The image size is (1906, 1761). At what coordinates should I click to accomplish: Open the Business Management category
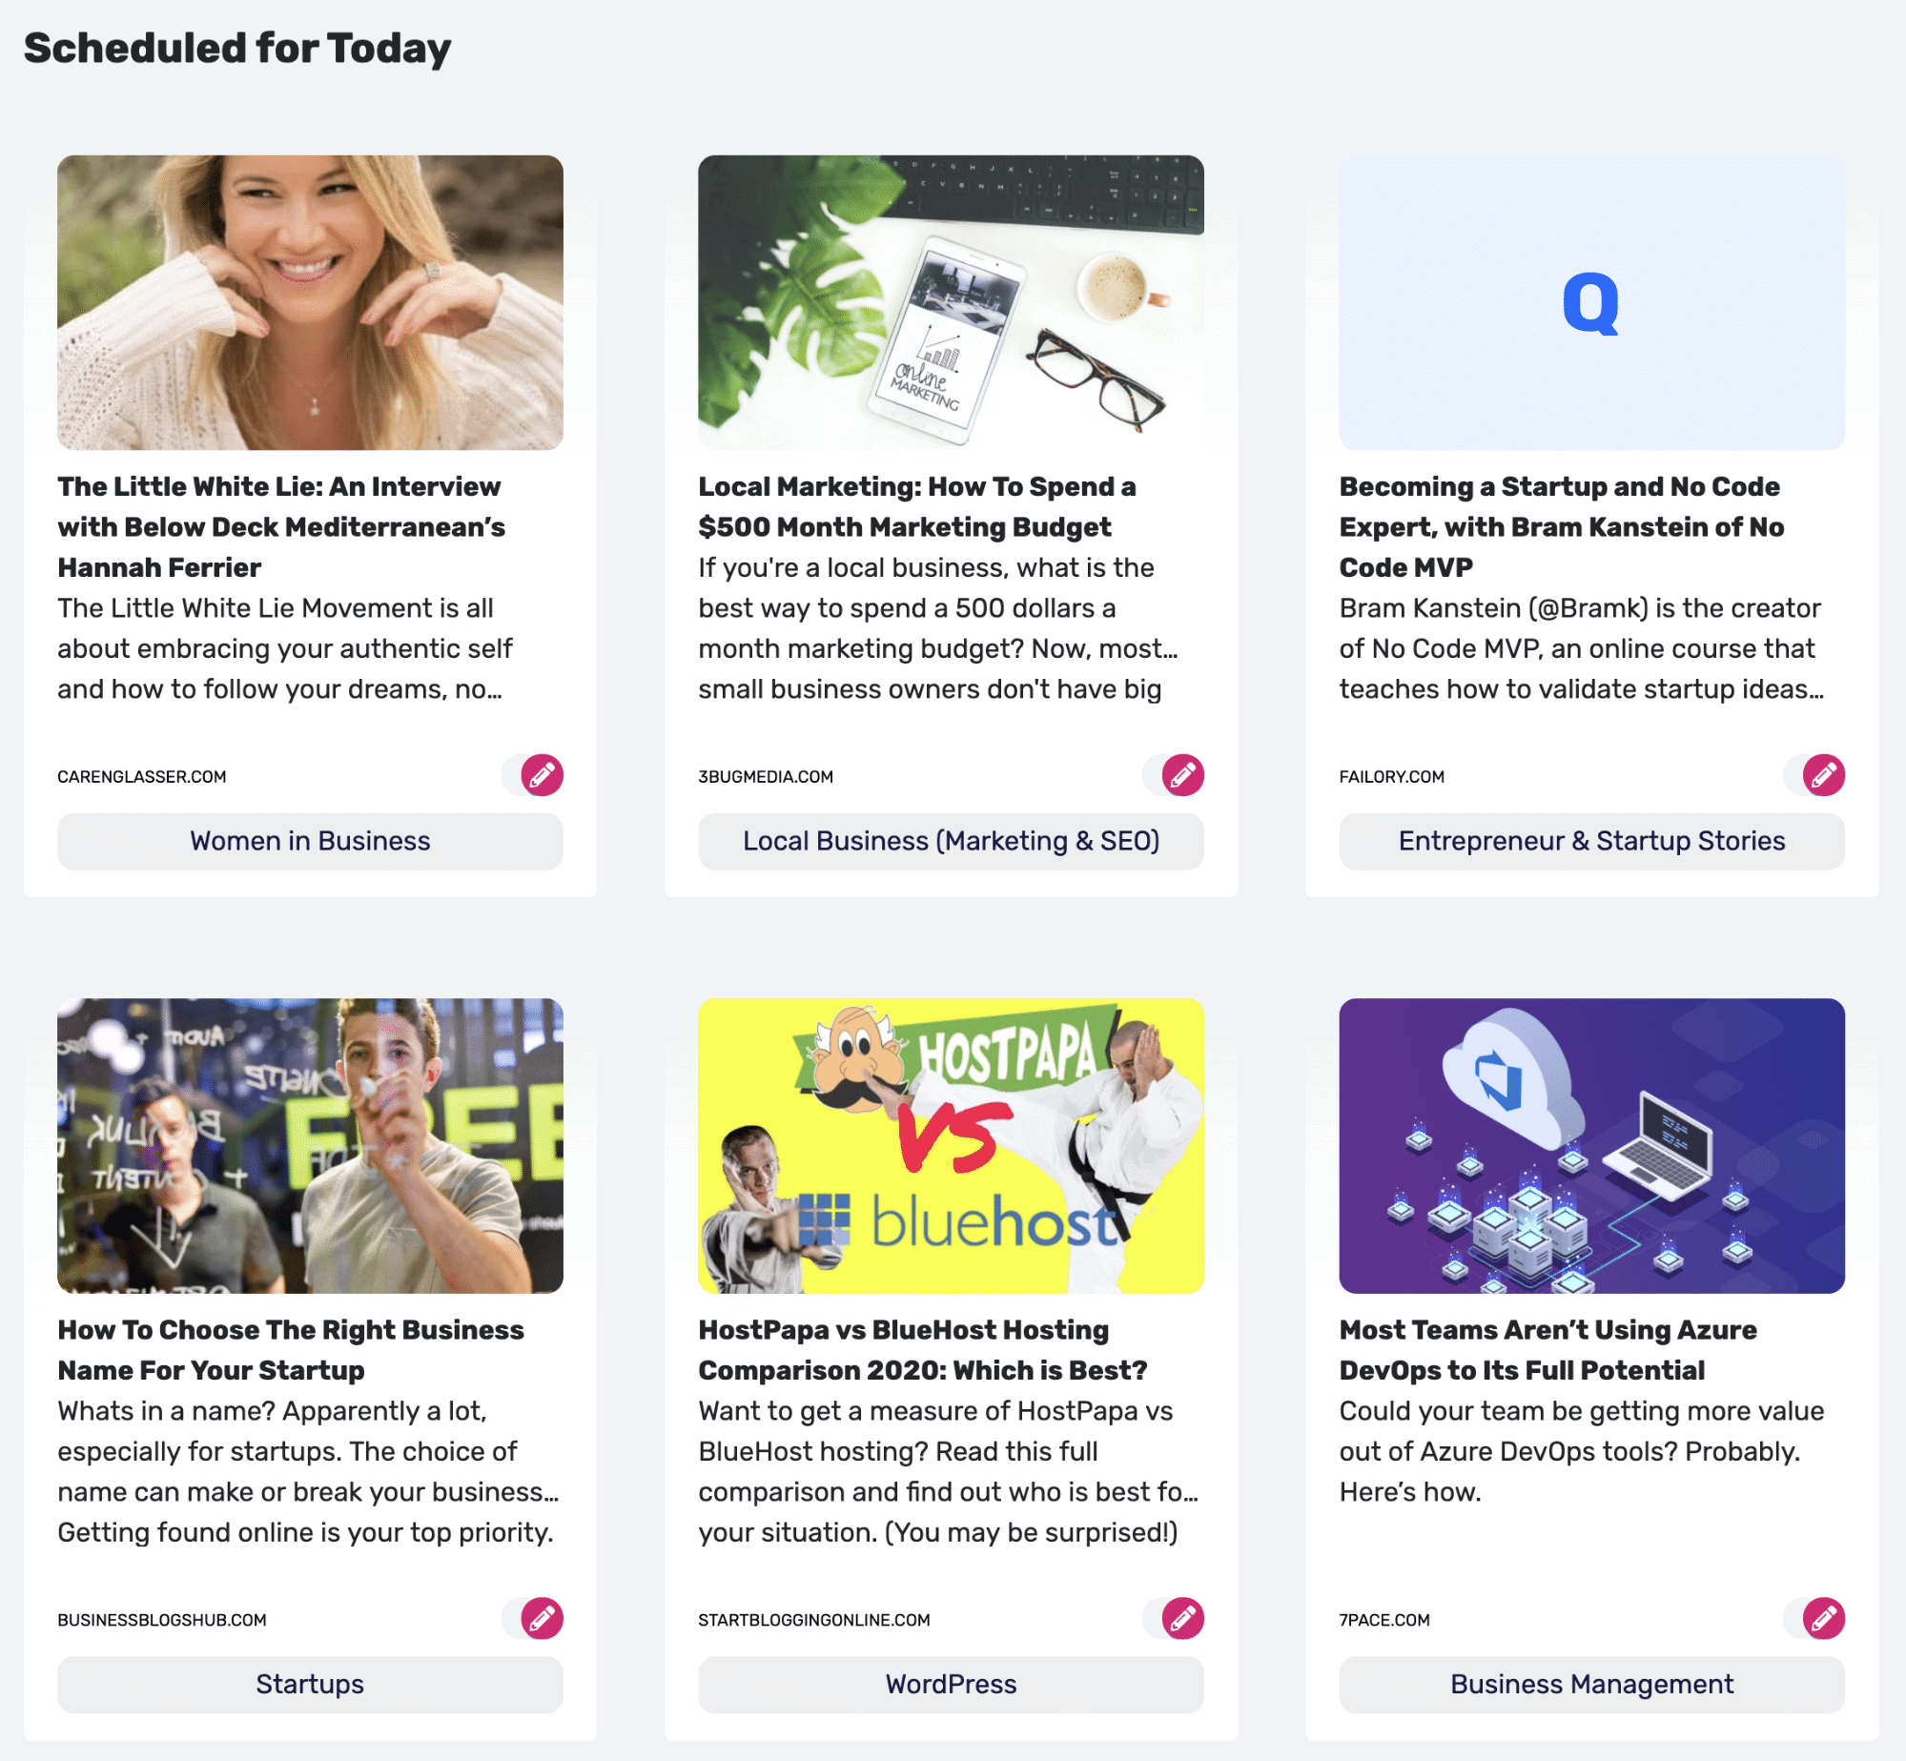1591,1684
